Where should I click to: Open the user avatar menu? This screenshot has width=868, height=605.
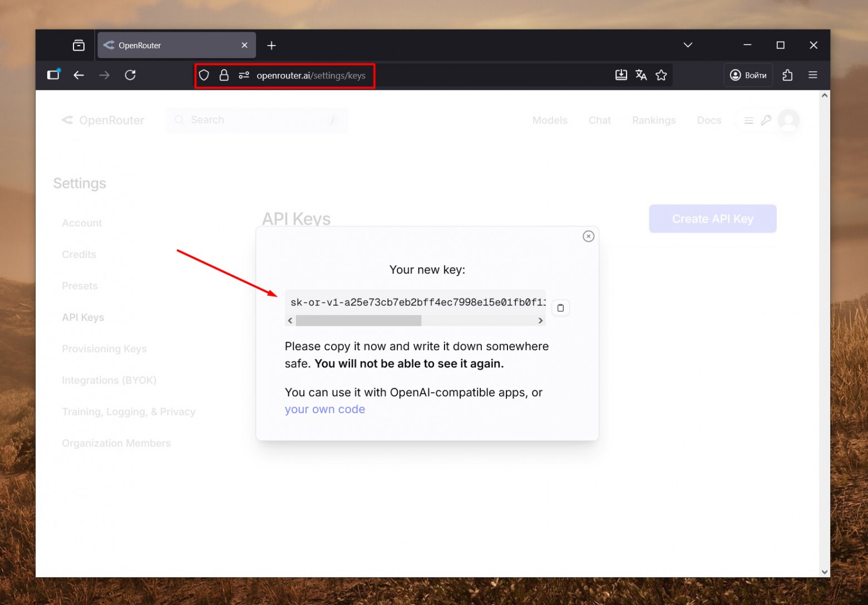point(788,120)
